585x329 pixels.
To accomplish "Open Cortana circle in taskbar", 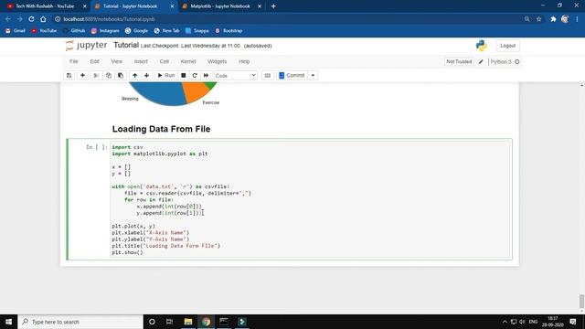I will [152, 322].
